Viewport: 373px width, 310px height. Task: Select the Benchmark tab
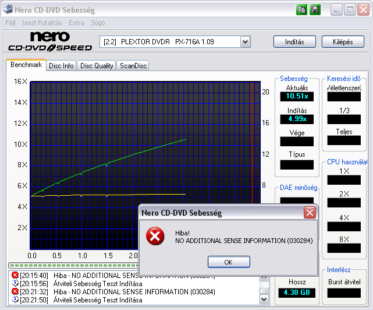tap(26, 65)
